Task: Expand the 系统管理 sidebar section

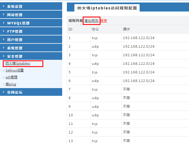Action: click(15, 48)
